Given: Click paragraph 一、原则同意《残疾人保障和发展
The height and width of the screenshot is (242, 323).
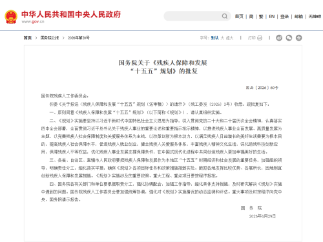Looking at the screenshot, I should pos(136,112).
